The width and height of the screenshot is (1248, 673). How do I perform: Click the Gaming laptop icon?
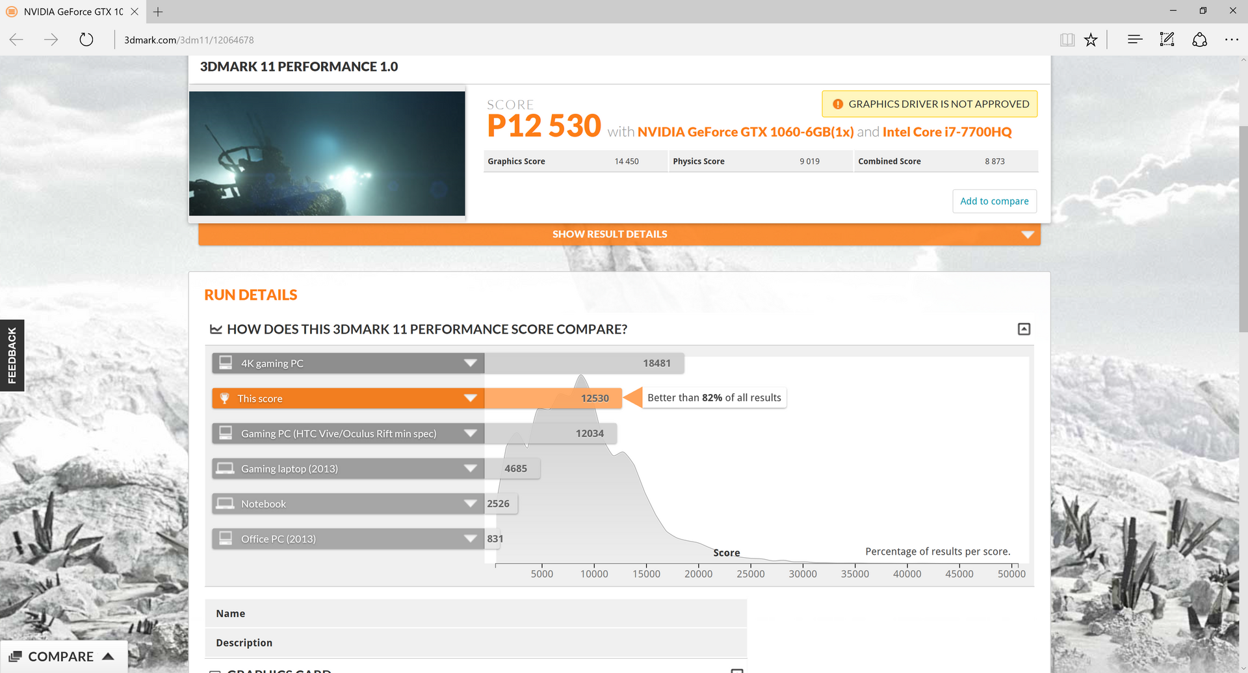225,468
